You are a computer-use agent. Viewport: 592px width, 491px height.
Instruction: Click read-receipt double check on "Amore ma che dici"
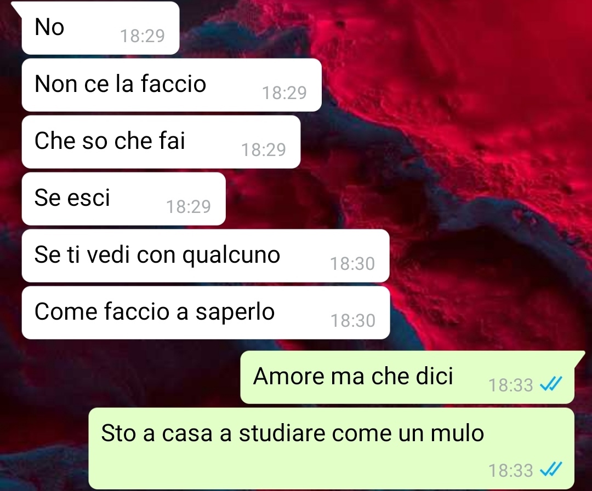pyautogui.click(x=551, y=384)
